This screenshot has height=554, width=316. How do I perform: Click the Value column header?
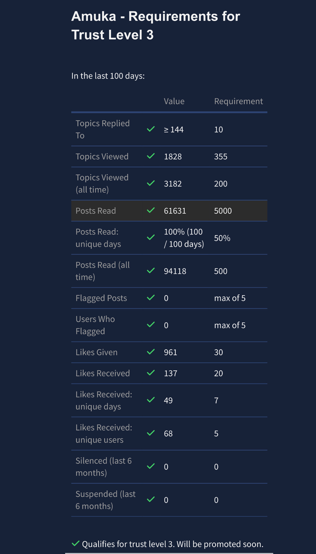pos(174,101)
